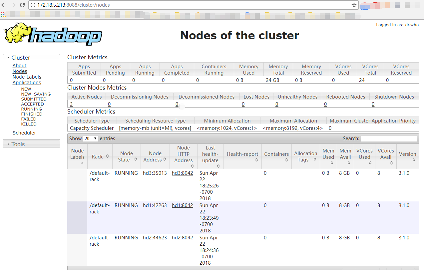Image resolution: width=424 pixels, height=270 pixels.
Task: Open the hd1:8042 node link
Action: 182,205
